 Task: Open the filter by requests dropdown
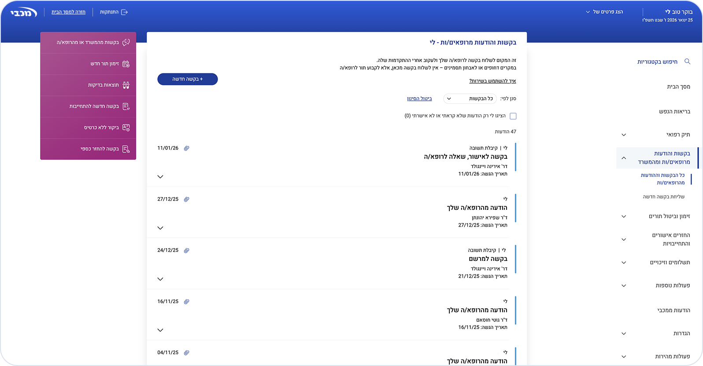[x=470, y=99]
